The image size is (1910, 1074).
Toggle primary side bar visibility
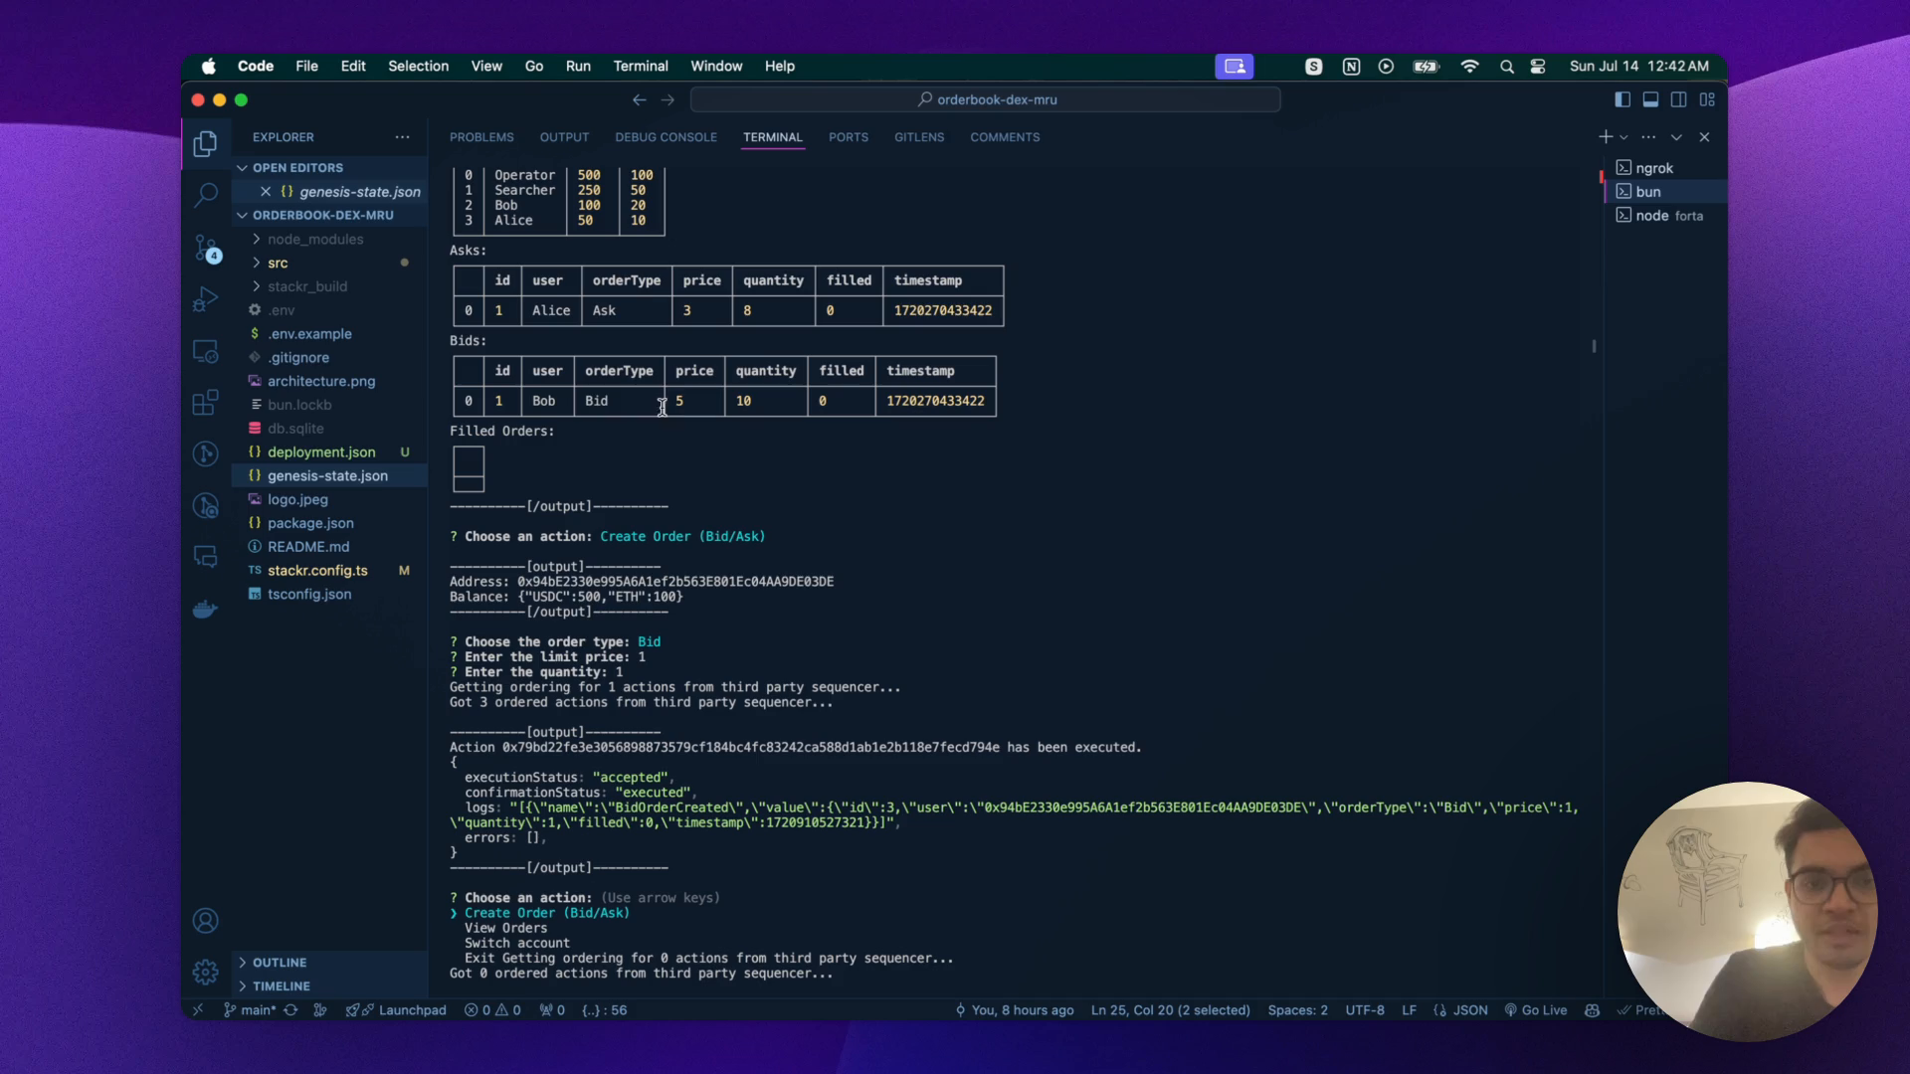click(x=1623, y=99)
